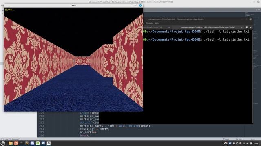The height and width of the screenshot is (146, 261).
Task: Click the C++ syntax selector in status bar
Action: [x=253, y=139]
